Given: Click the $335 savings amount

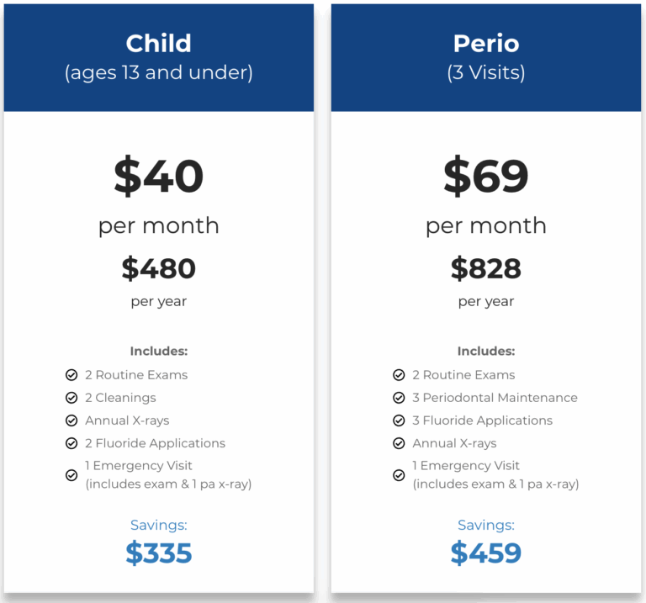Looking at the screenshot, I should click(x=159, y=553).
